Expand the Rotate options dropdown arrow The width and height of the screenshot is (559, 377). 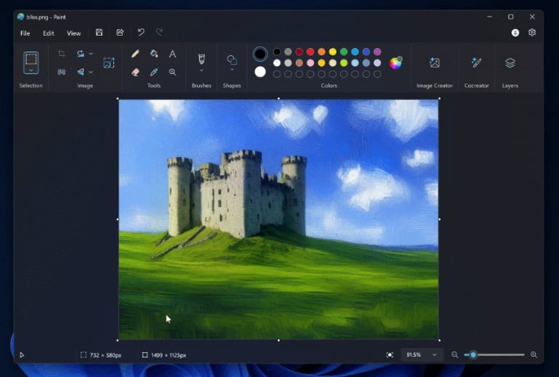[91, 54]
